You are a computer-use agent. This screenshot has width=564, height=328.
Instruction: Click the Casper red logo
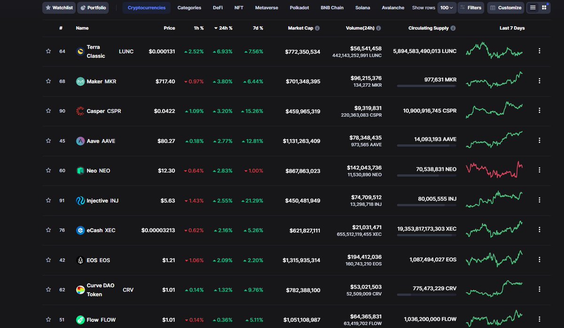click(80, 111)
